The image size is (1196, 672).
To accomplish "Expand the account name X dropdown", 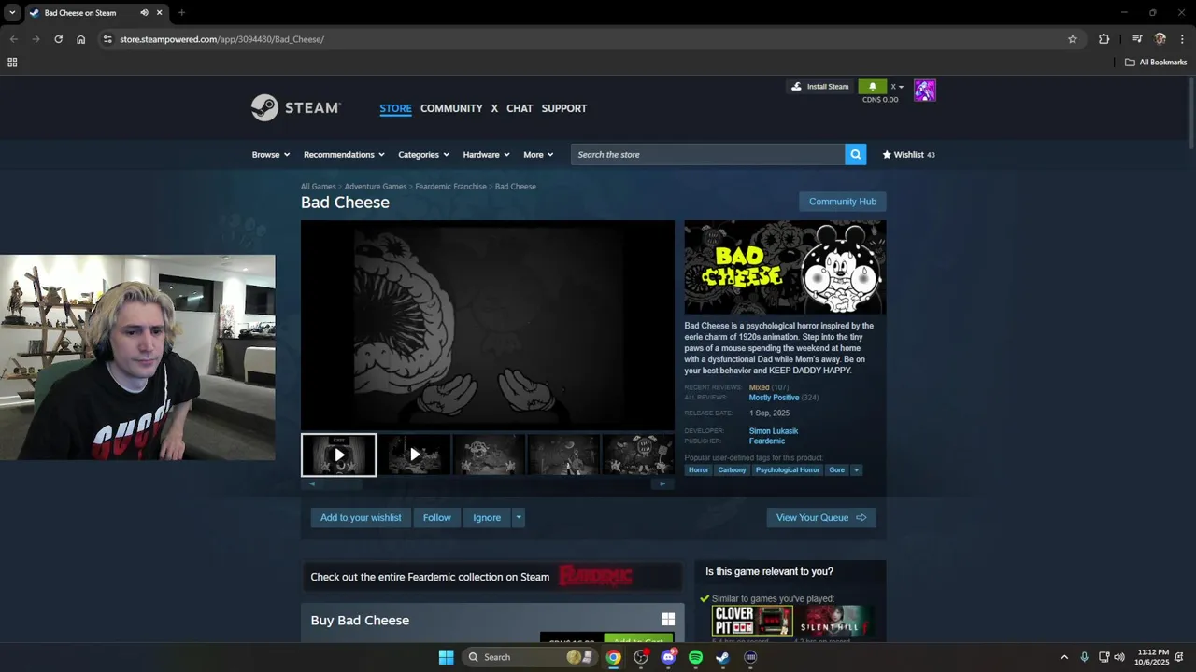I will [897, 87].
